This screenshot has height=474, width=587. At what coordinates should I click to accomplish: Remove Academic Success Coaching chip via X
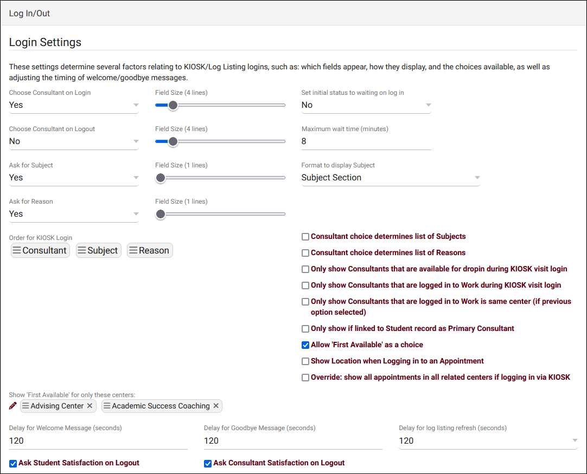coord(216,406)
